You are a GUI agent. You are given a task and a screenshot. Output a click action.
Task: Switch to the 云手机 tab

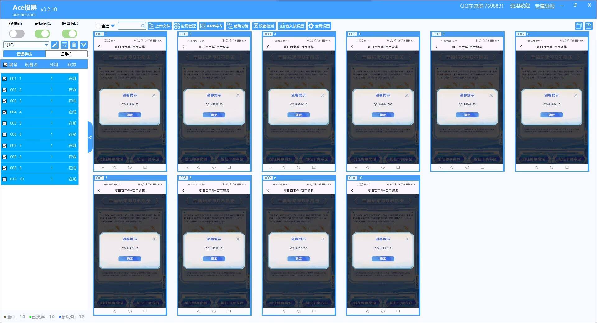coord(66,54)
